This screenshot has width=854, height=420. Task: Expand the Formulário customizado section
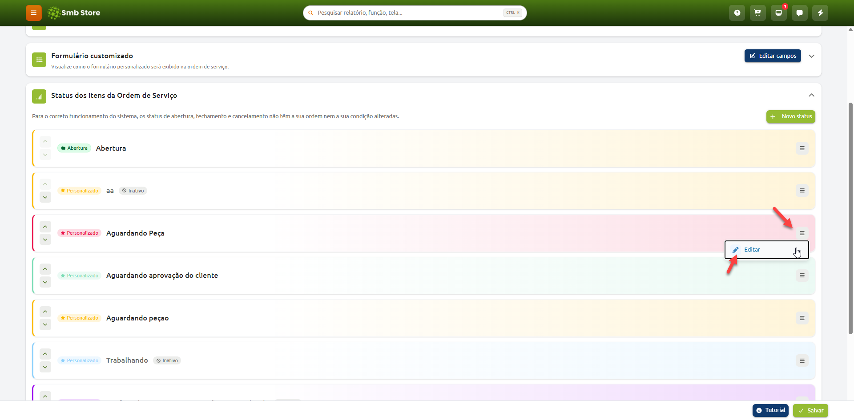click(x=811, y=56)
